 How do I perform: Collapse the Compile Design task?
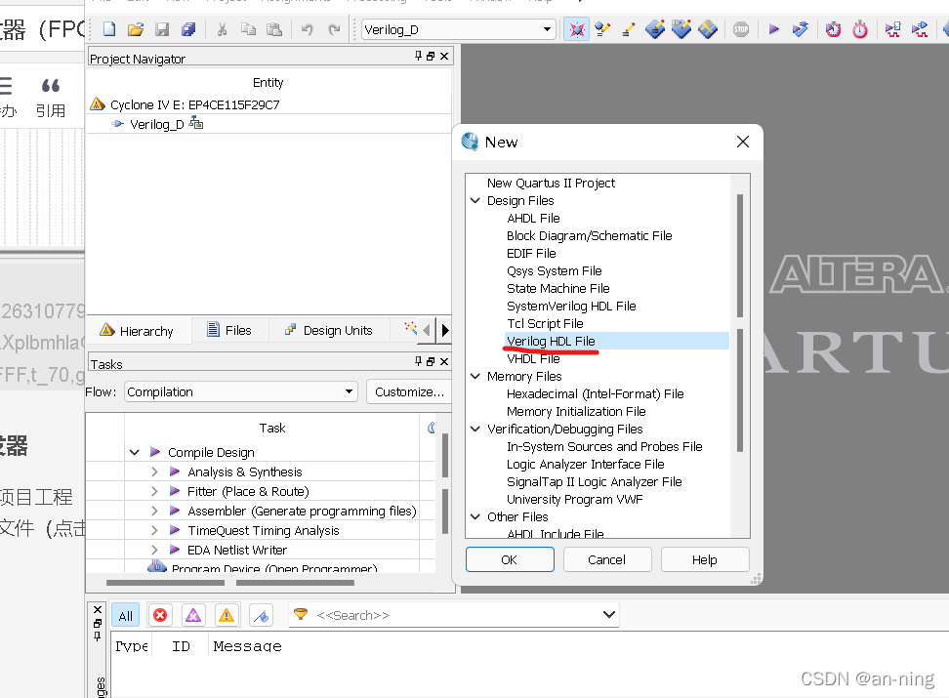[x=135, y=452]
